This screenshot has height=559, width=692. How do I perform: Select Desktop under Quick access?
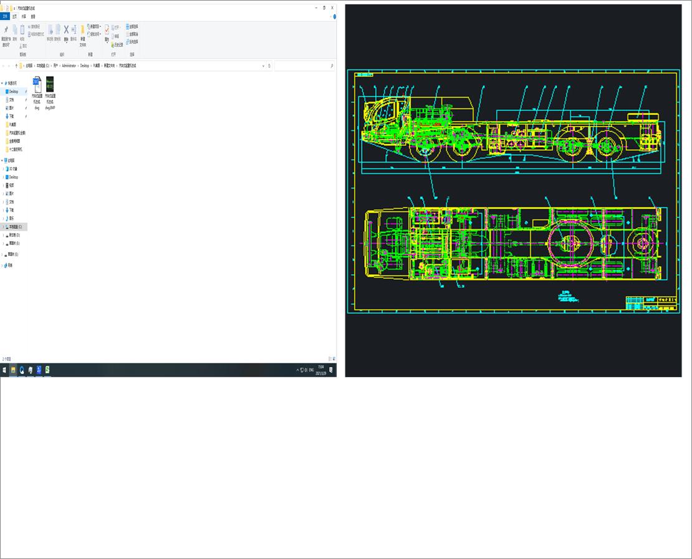click(13, 92)
